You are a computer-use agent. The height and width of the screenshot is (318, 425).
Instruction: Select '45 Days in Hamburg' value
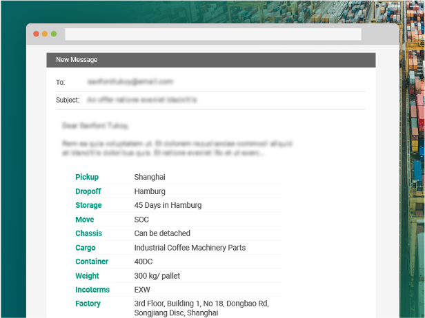(168, 205)
